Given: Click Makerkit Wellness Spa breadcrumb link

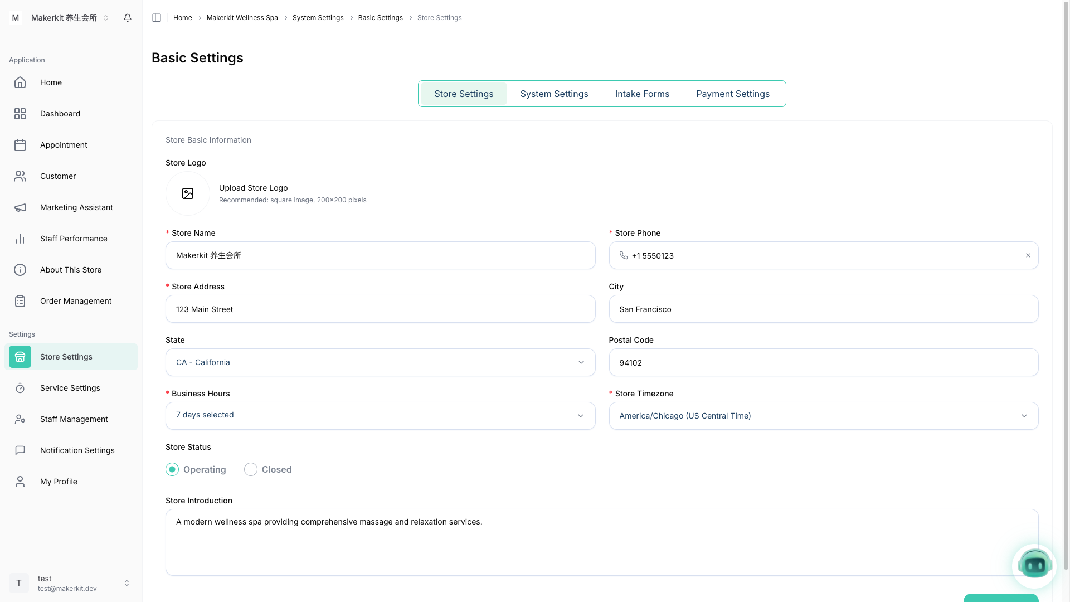Looking at the screenshot, I should (x=242, y=18).
